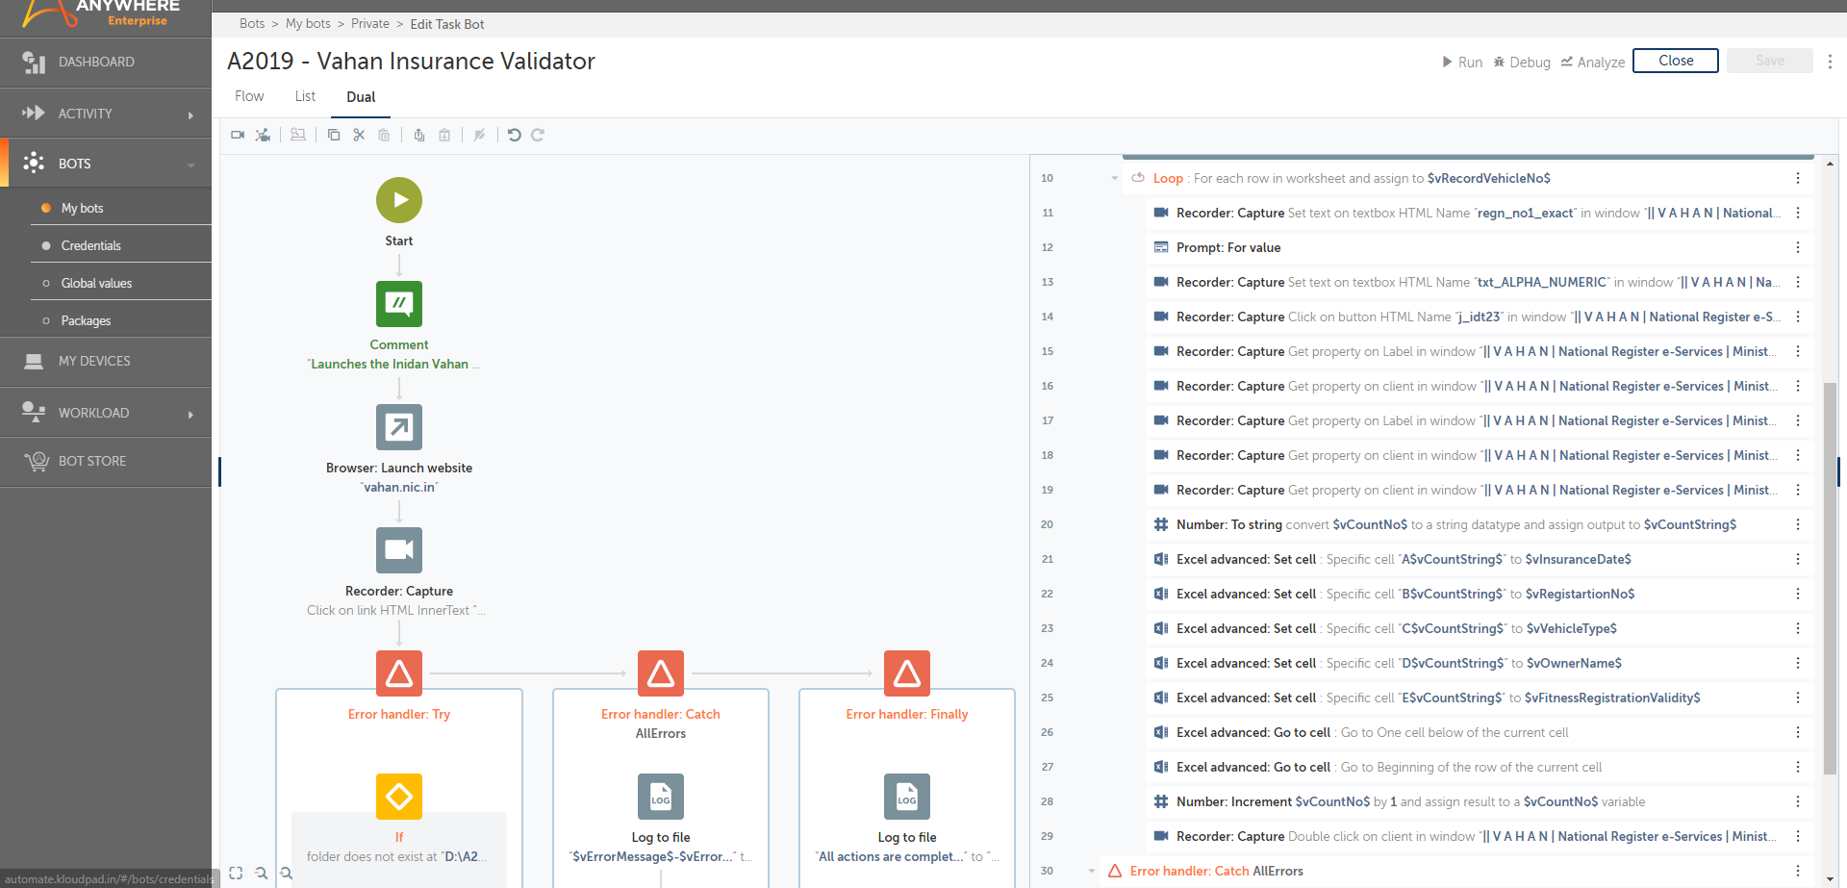Open options for the A$vCountString$ Set cell row
The height and width of the screenshot is (888, 1847).
click(x=1797, y=559)
